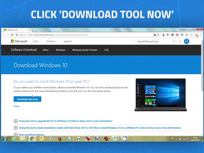204x153 pixels.
Task: Open the Products dropdown
Action: pos(52,41)
